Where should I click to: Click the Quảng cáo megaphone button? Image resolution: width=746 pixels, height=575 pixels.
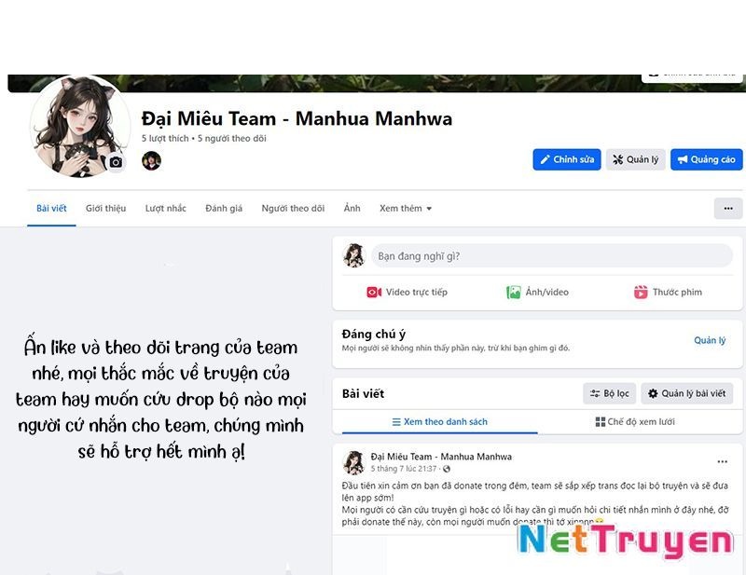point(707,159)
